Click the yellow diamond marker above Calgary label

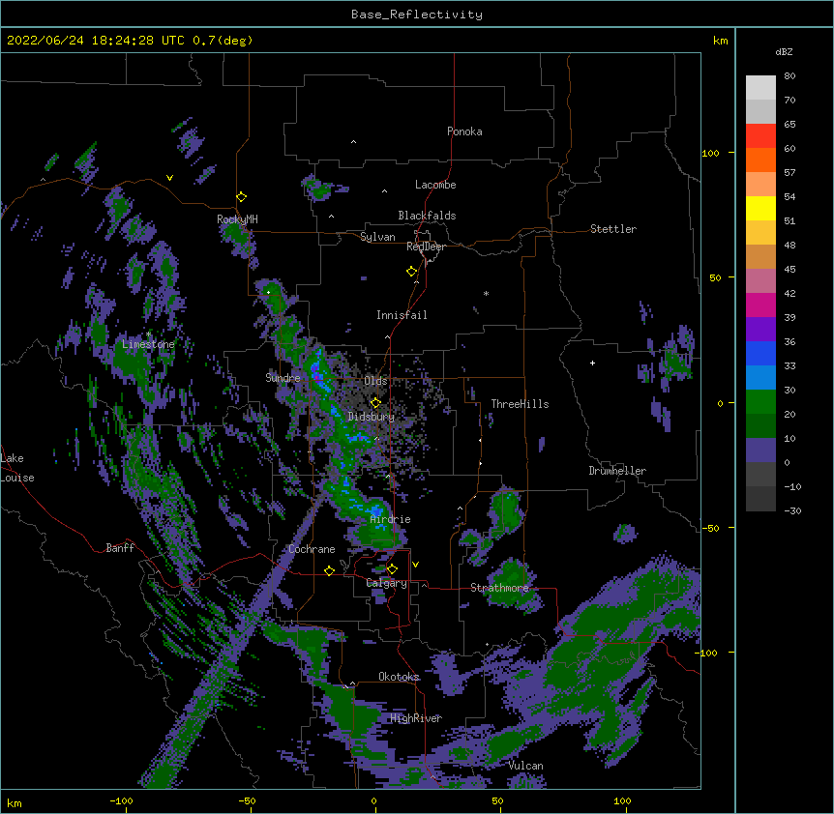(392, 569)
